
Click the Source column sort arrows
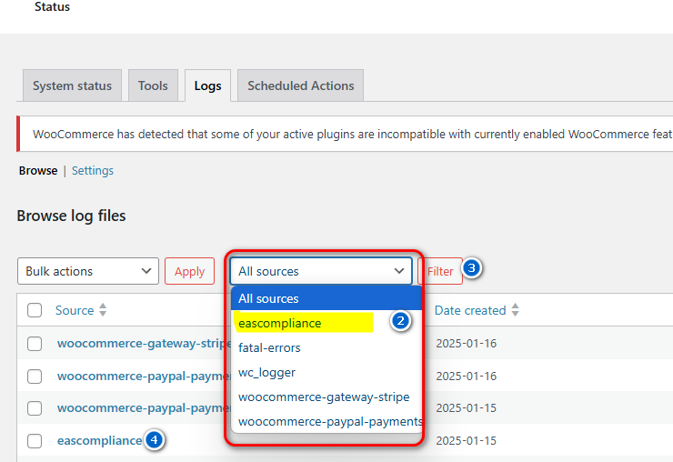[x=103, y=310]
